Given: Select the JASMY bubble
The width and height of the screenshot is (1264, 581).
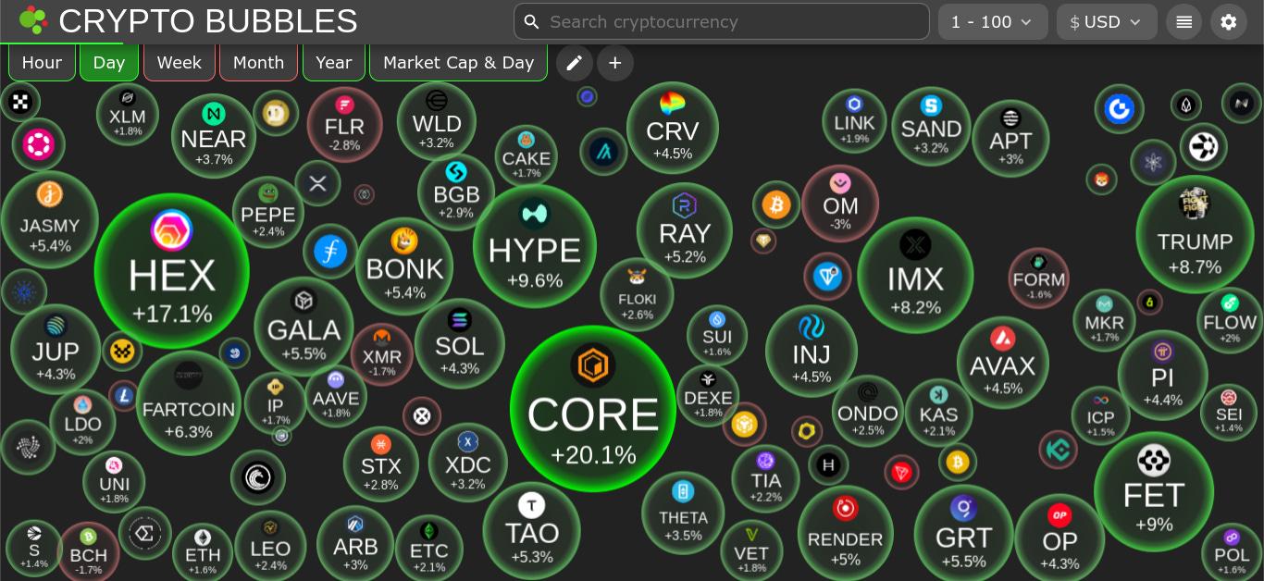Looking at the screenshot, I should coord(50,219).
